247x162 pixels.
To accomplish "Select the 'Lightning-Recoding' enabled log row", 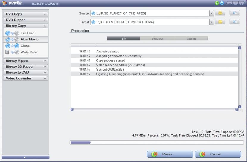I will tap(154, 74).
